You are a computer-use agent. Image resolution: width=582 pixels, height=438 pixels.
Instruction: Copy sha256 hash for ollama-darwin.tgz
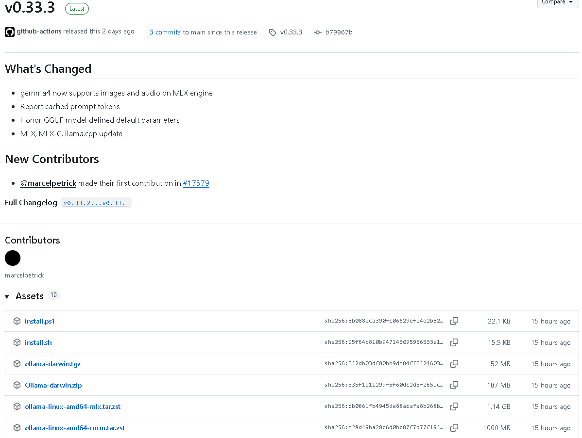click(x=454, y=364)
